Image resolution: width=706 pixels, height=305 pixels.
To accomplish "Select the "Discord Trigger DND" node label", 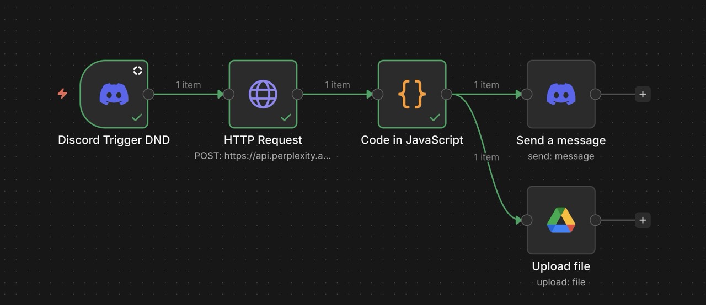I will [x=114, y=140].
